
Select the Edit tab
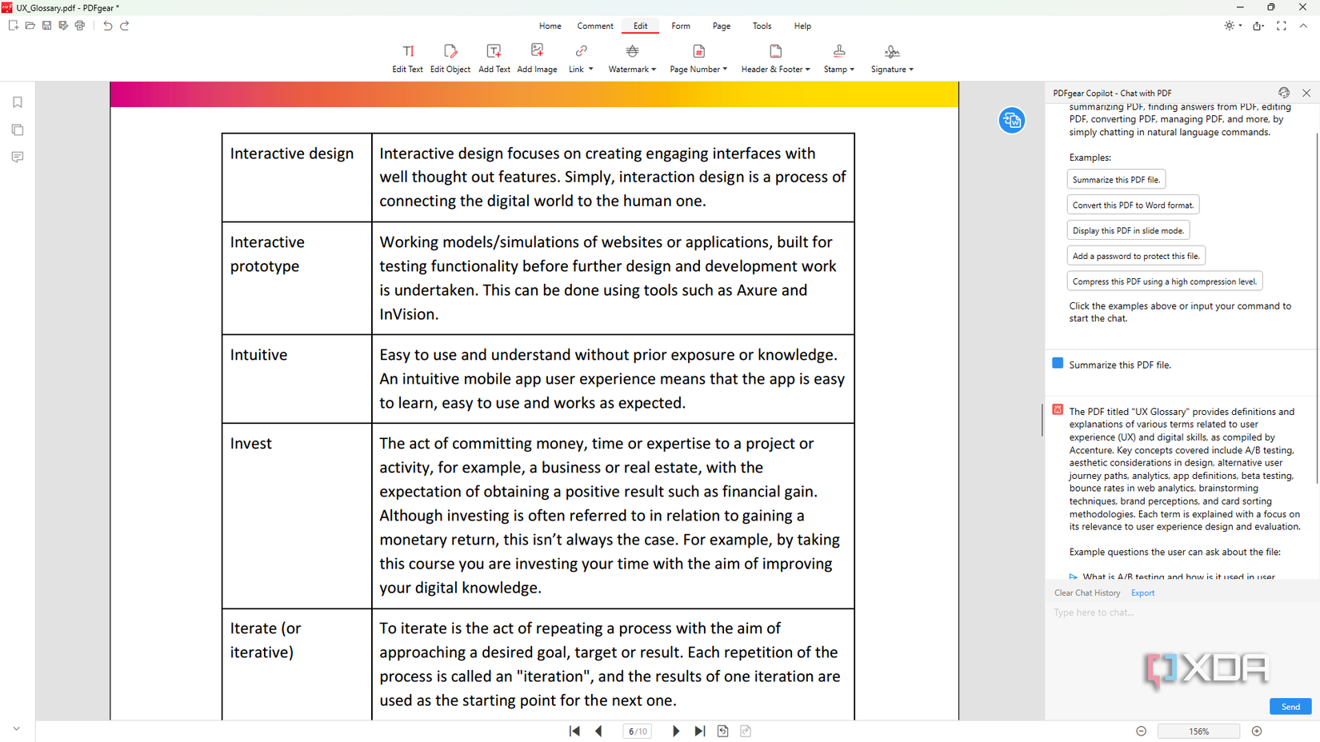tap(641, 26)
